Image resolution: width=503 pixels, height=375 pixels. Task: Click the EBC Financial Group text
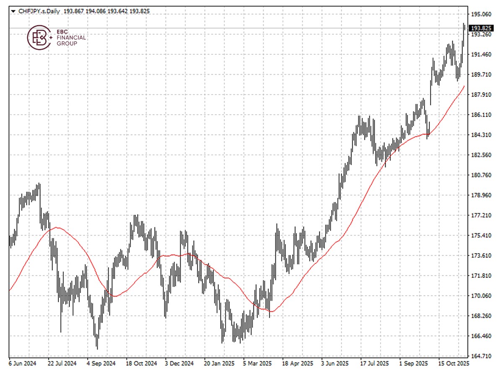tap(71, 38)
